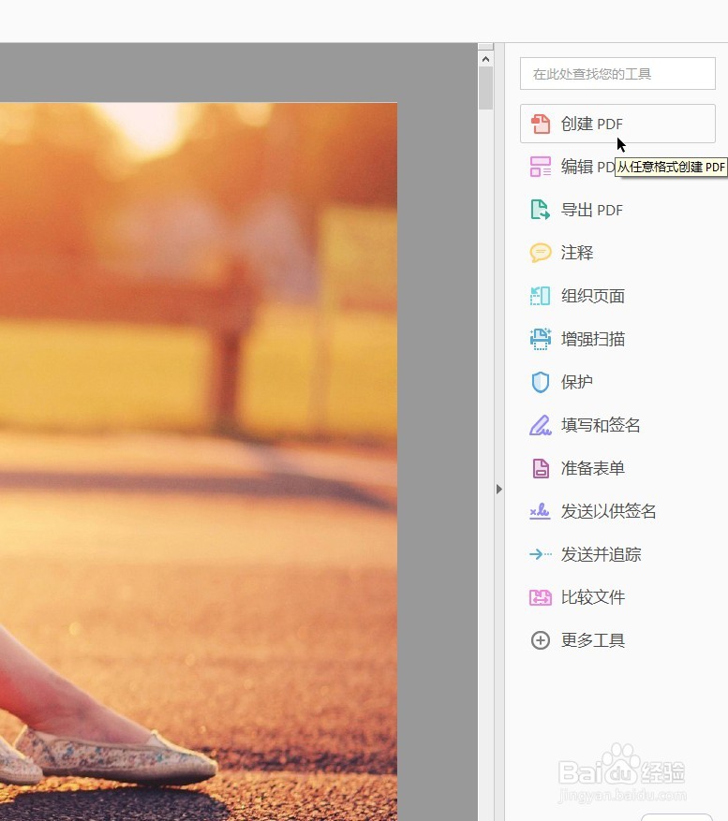Click the Send for Signature icon
Image resolution: width=728 pixels, height=821 pixels.
coord(540,510)
